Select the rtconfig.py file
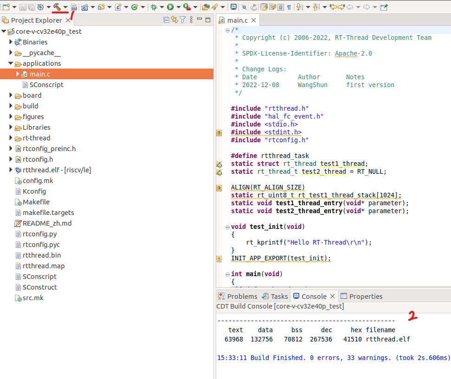Screen dimensions: 451x379 40,234
